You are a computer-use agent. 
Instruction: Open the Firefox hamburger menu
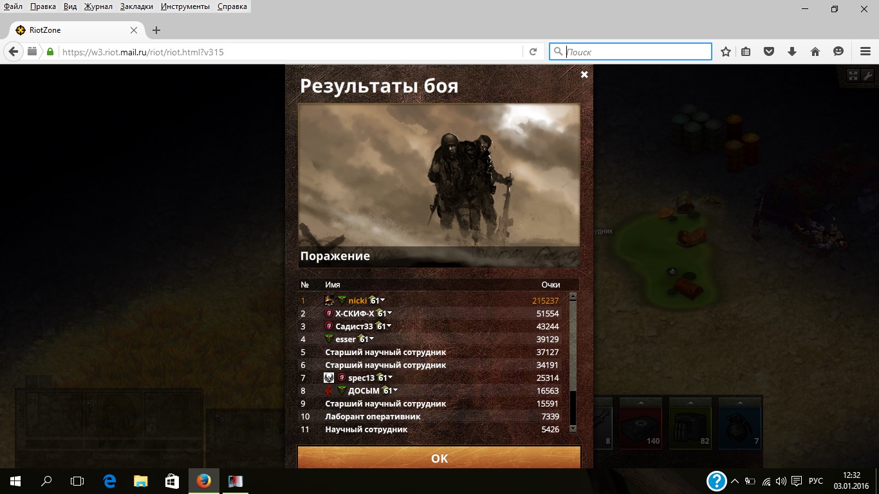(x=865, y=51)
